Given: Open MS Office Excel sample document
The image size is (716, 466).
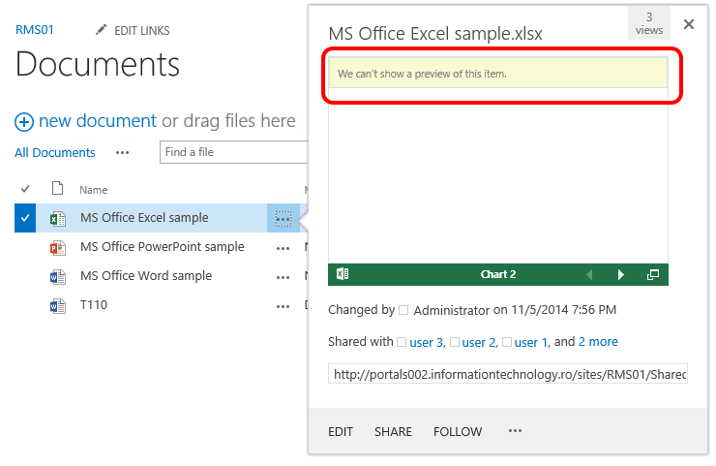Looking at the screenshot, I should (x=144, y=218).
